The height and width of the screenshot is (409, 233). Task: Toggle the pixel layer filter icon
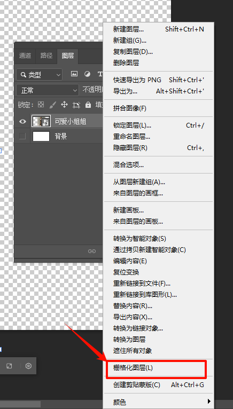[74, 74]
